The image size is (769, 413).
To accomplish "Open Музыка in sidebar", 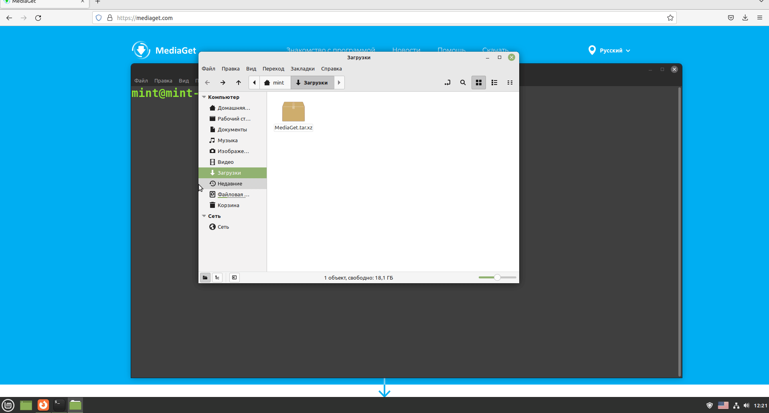I will coord(233,140).
